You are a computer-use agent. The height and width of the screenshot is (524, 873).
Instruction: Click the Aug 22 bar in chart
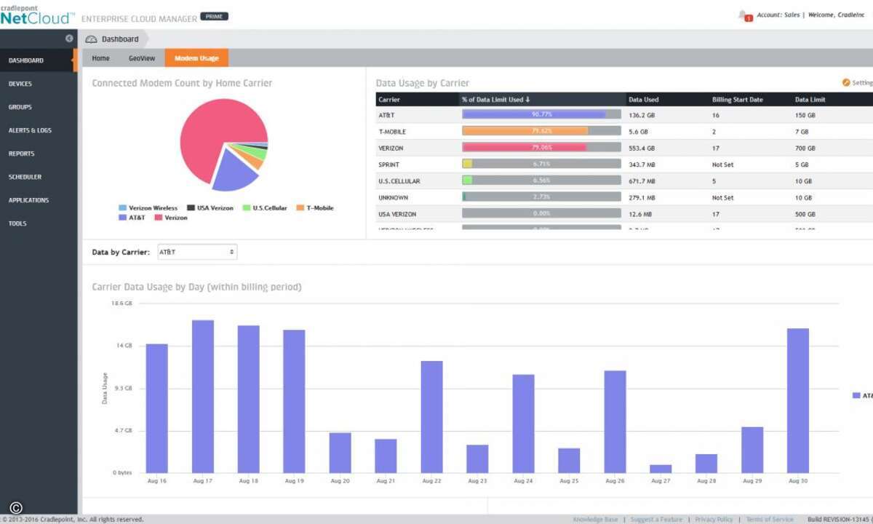(x=431, y=417)
